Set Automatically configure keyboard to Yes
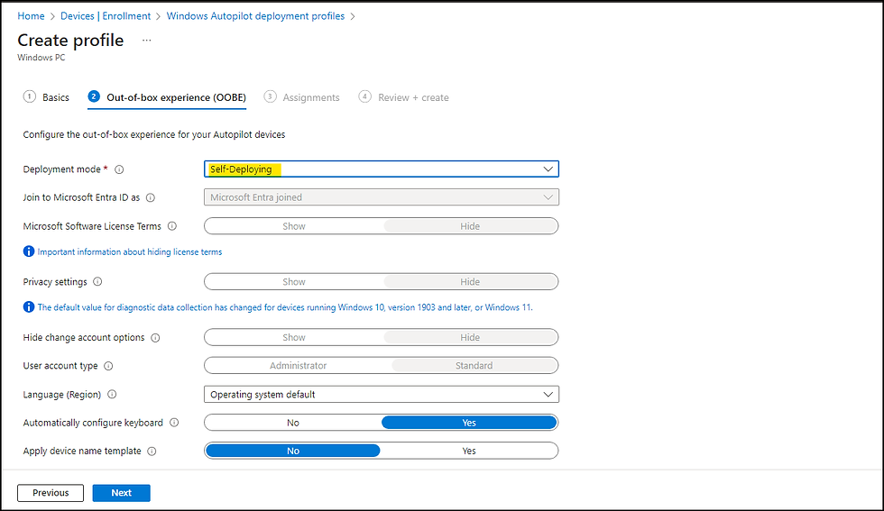The image size is (884, 511). [469, 423]
